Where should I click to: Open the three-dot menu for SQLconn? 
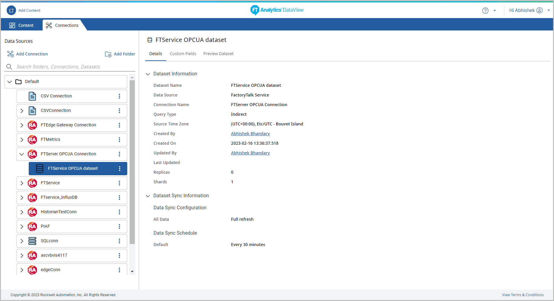(119, 241)
